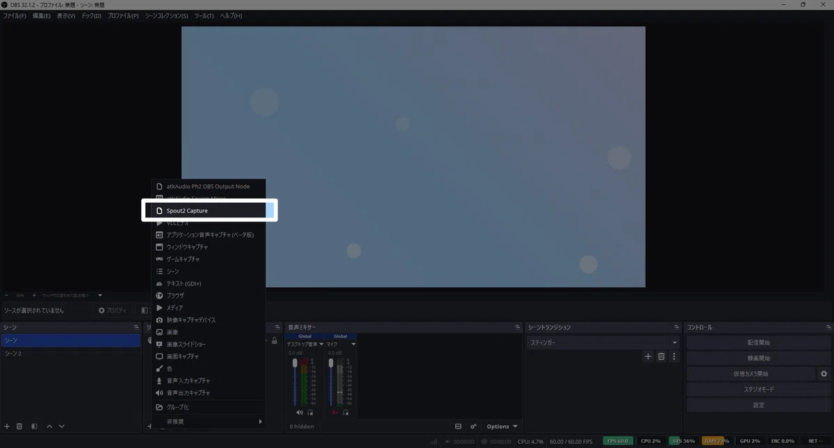
Task: Start streaming with 配信開始
Action: point(758,342)
